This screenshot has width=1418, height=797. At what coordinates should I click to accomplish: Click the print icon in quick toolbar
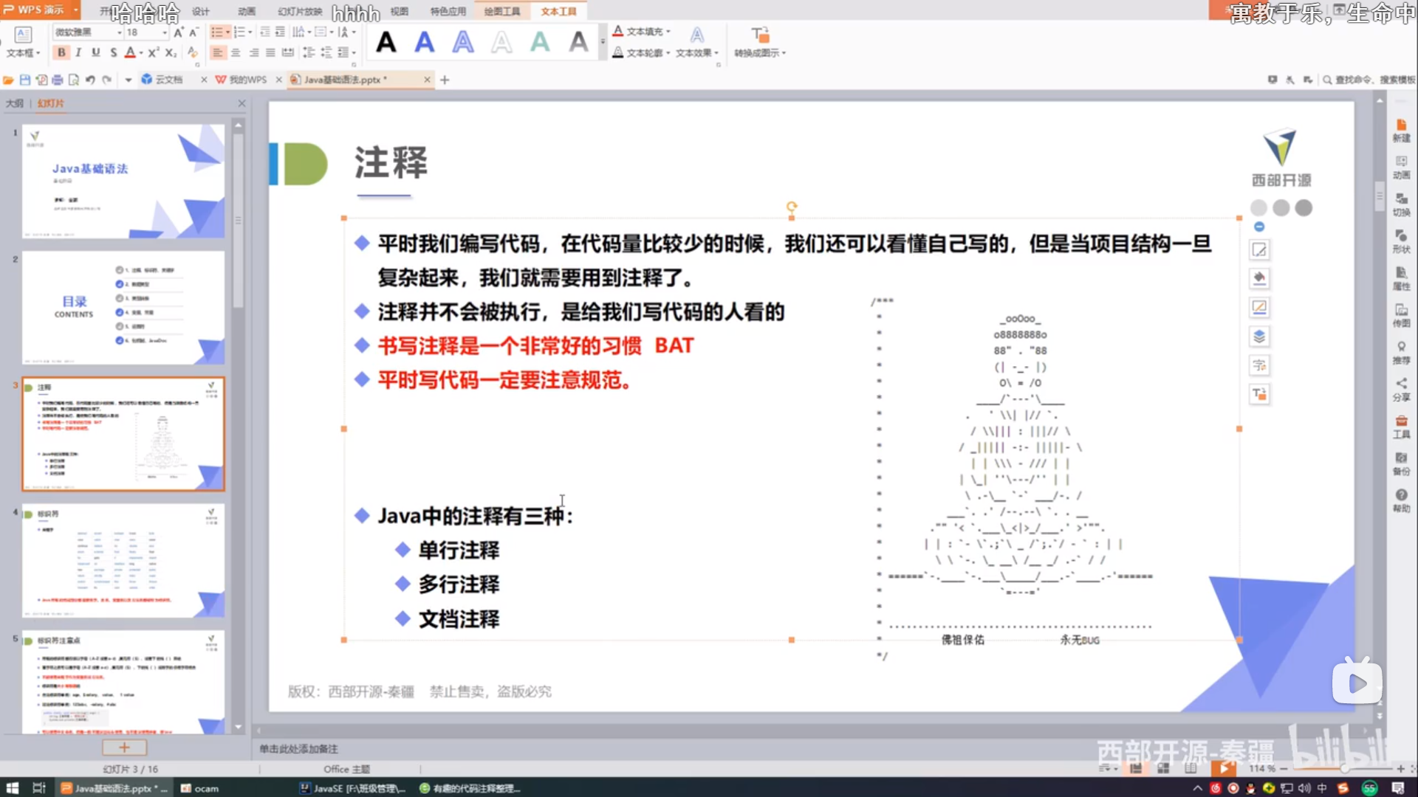point(58,80)
